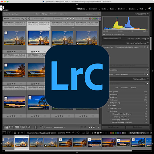
Task: Click the cloud sync icon
Action: click(x=150, y=9)
